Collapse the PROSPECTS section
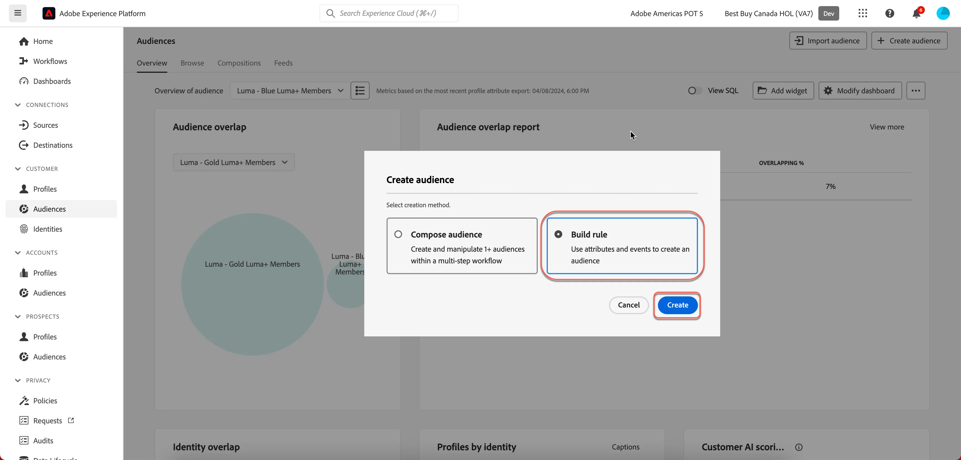The width and height of the screenshot is (961, 460). click(18, 316)
